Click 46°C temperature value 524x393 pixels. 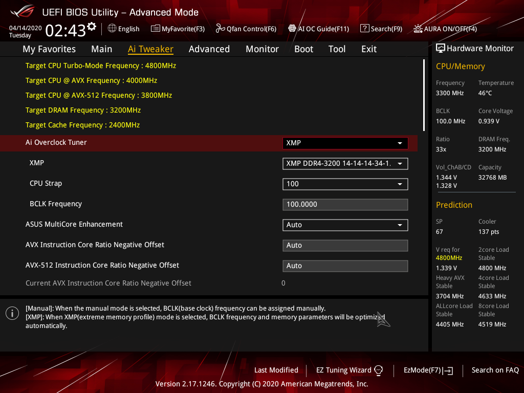pyautogui.click(x=485, y=93)
